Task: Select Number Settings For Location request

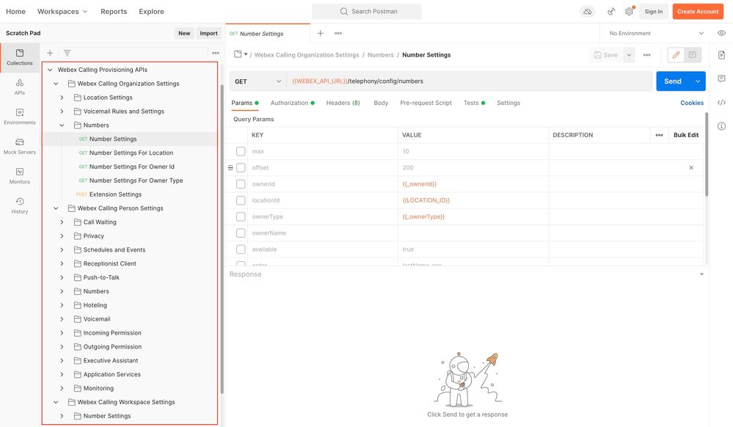Action: coord(129,153)
